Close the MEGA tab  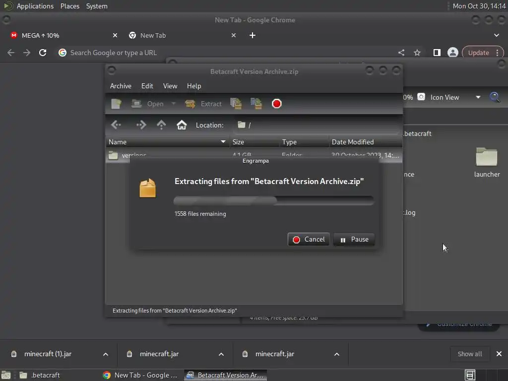[115, 35]
